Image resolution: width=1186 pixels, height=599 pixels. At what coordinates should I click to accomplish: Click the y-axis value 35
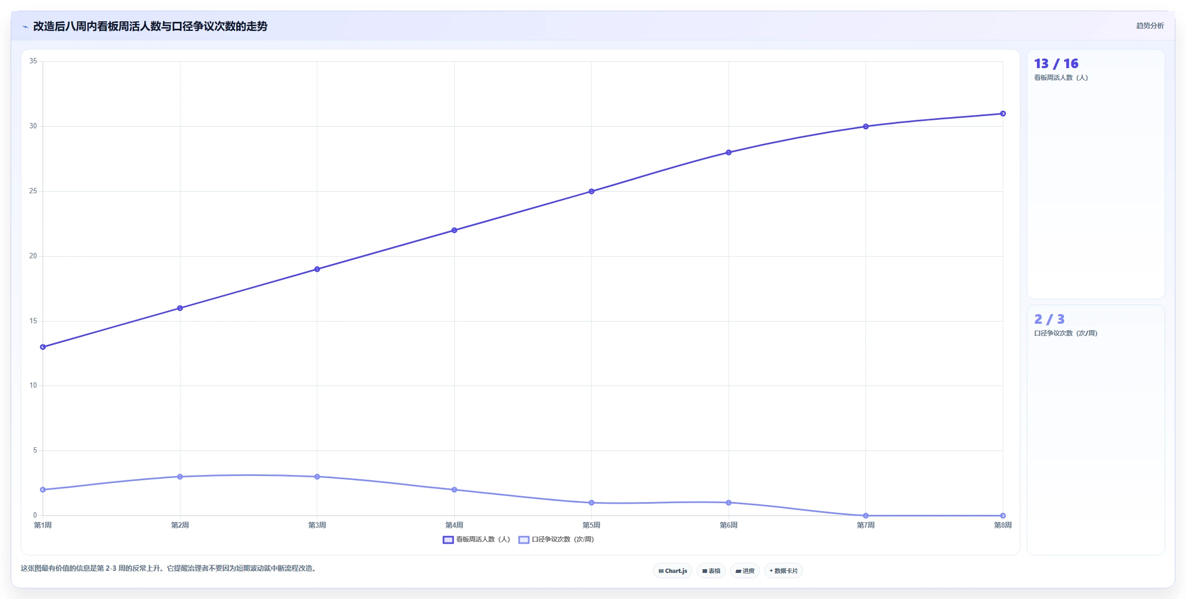pos(33,61)
